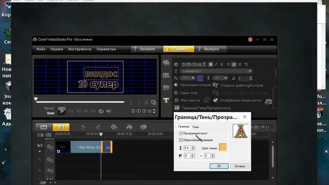The height and width of the screenshot is (185, 329).
Task: Undo the last action
Action: 83,127
